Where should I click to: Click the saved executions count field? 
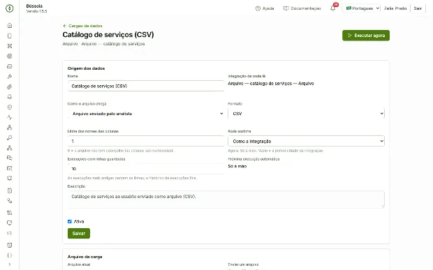pos(146,169)
